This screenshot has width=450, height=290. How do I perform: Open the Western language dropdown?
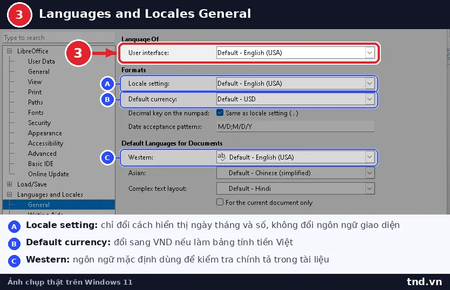[295, 157]
